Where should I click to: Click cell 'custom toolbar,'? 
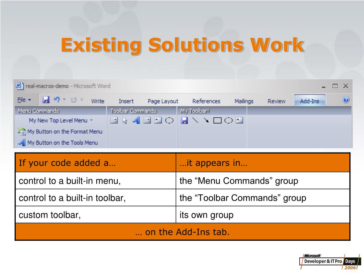(96, 215)
